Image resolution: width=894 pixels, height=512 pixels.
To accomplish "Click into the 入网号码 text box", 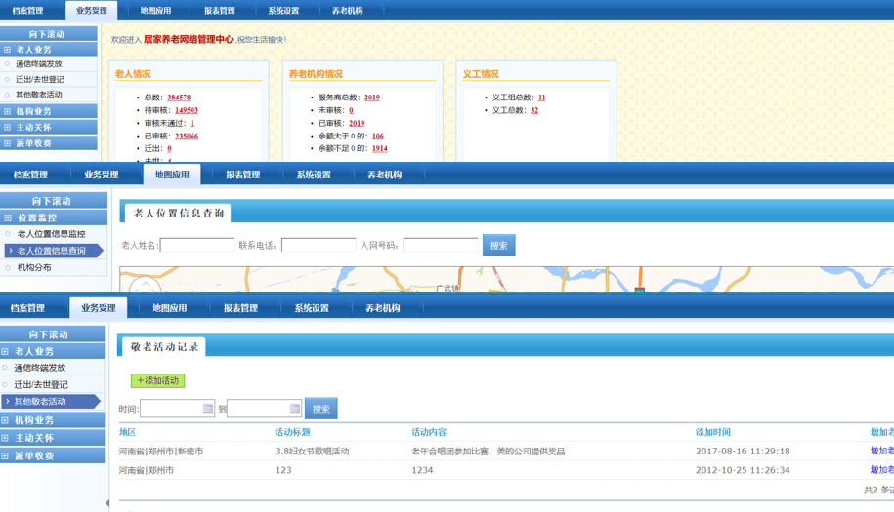I will [x=441, y=246].
